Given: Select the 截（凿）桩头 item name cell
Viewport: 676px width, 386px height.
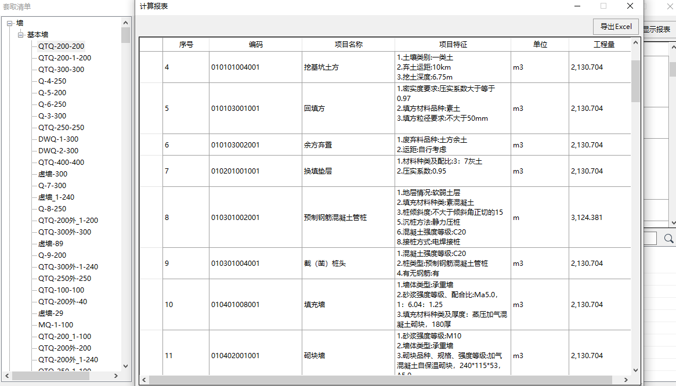Looking at the screenshot, I should click(348, 264).
